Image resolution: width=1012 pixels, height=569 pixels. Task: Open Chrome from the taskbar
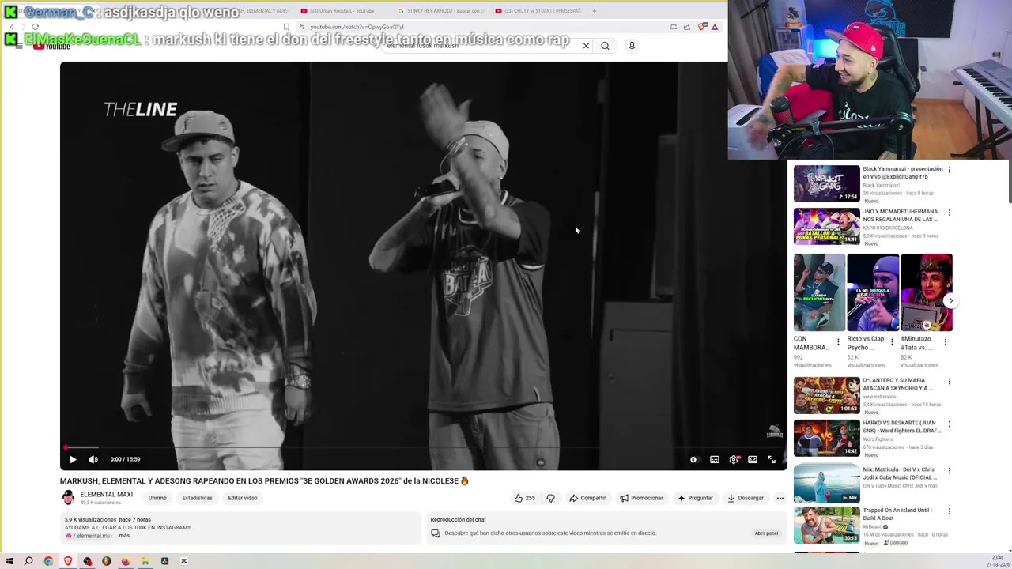(x=48, y=561)
